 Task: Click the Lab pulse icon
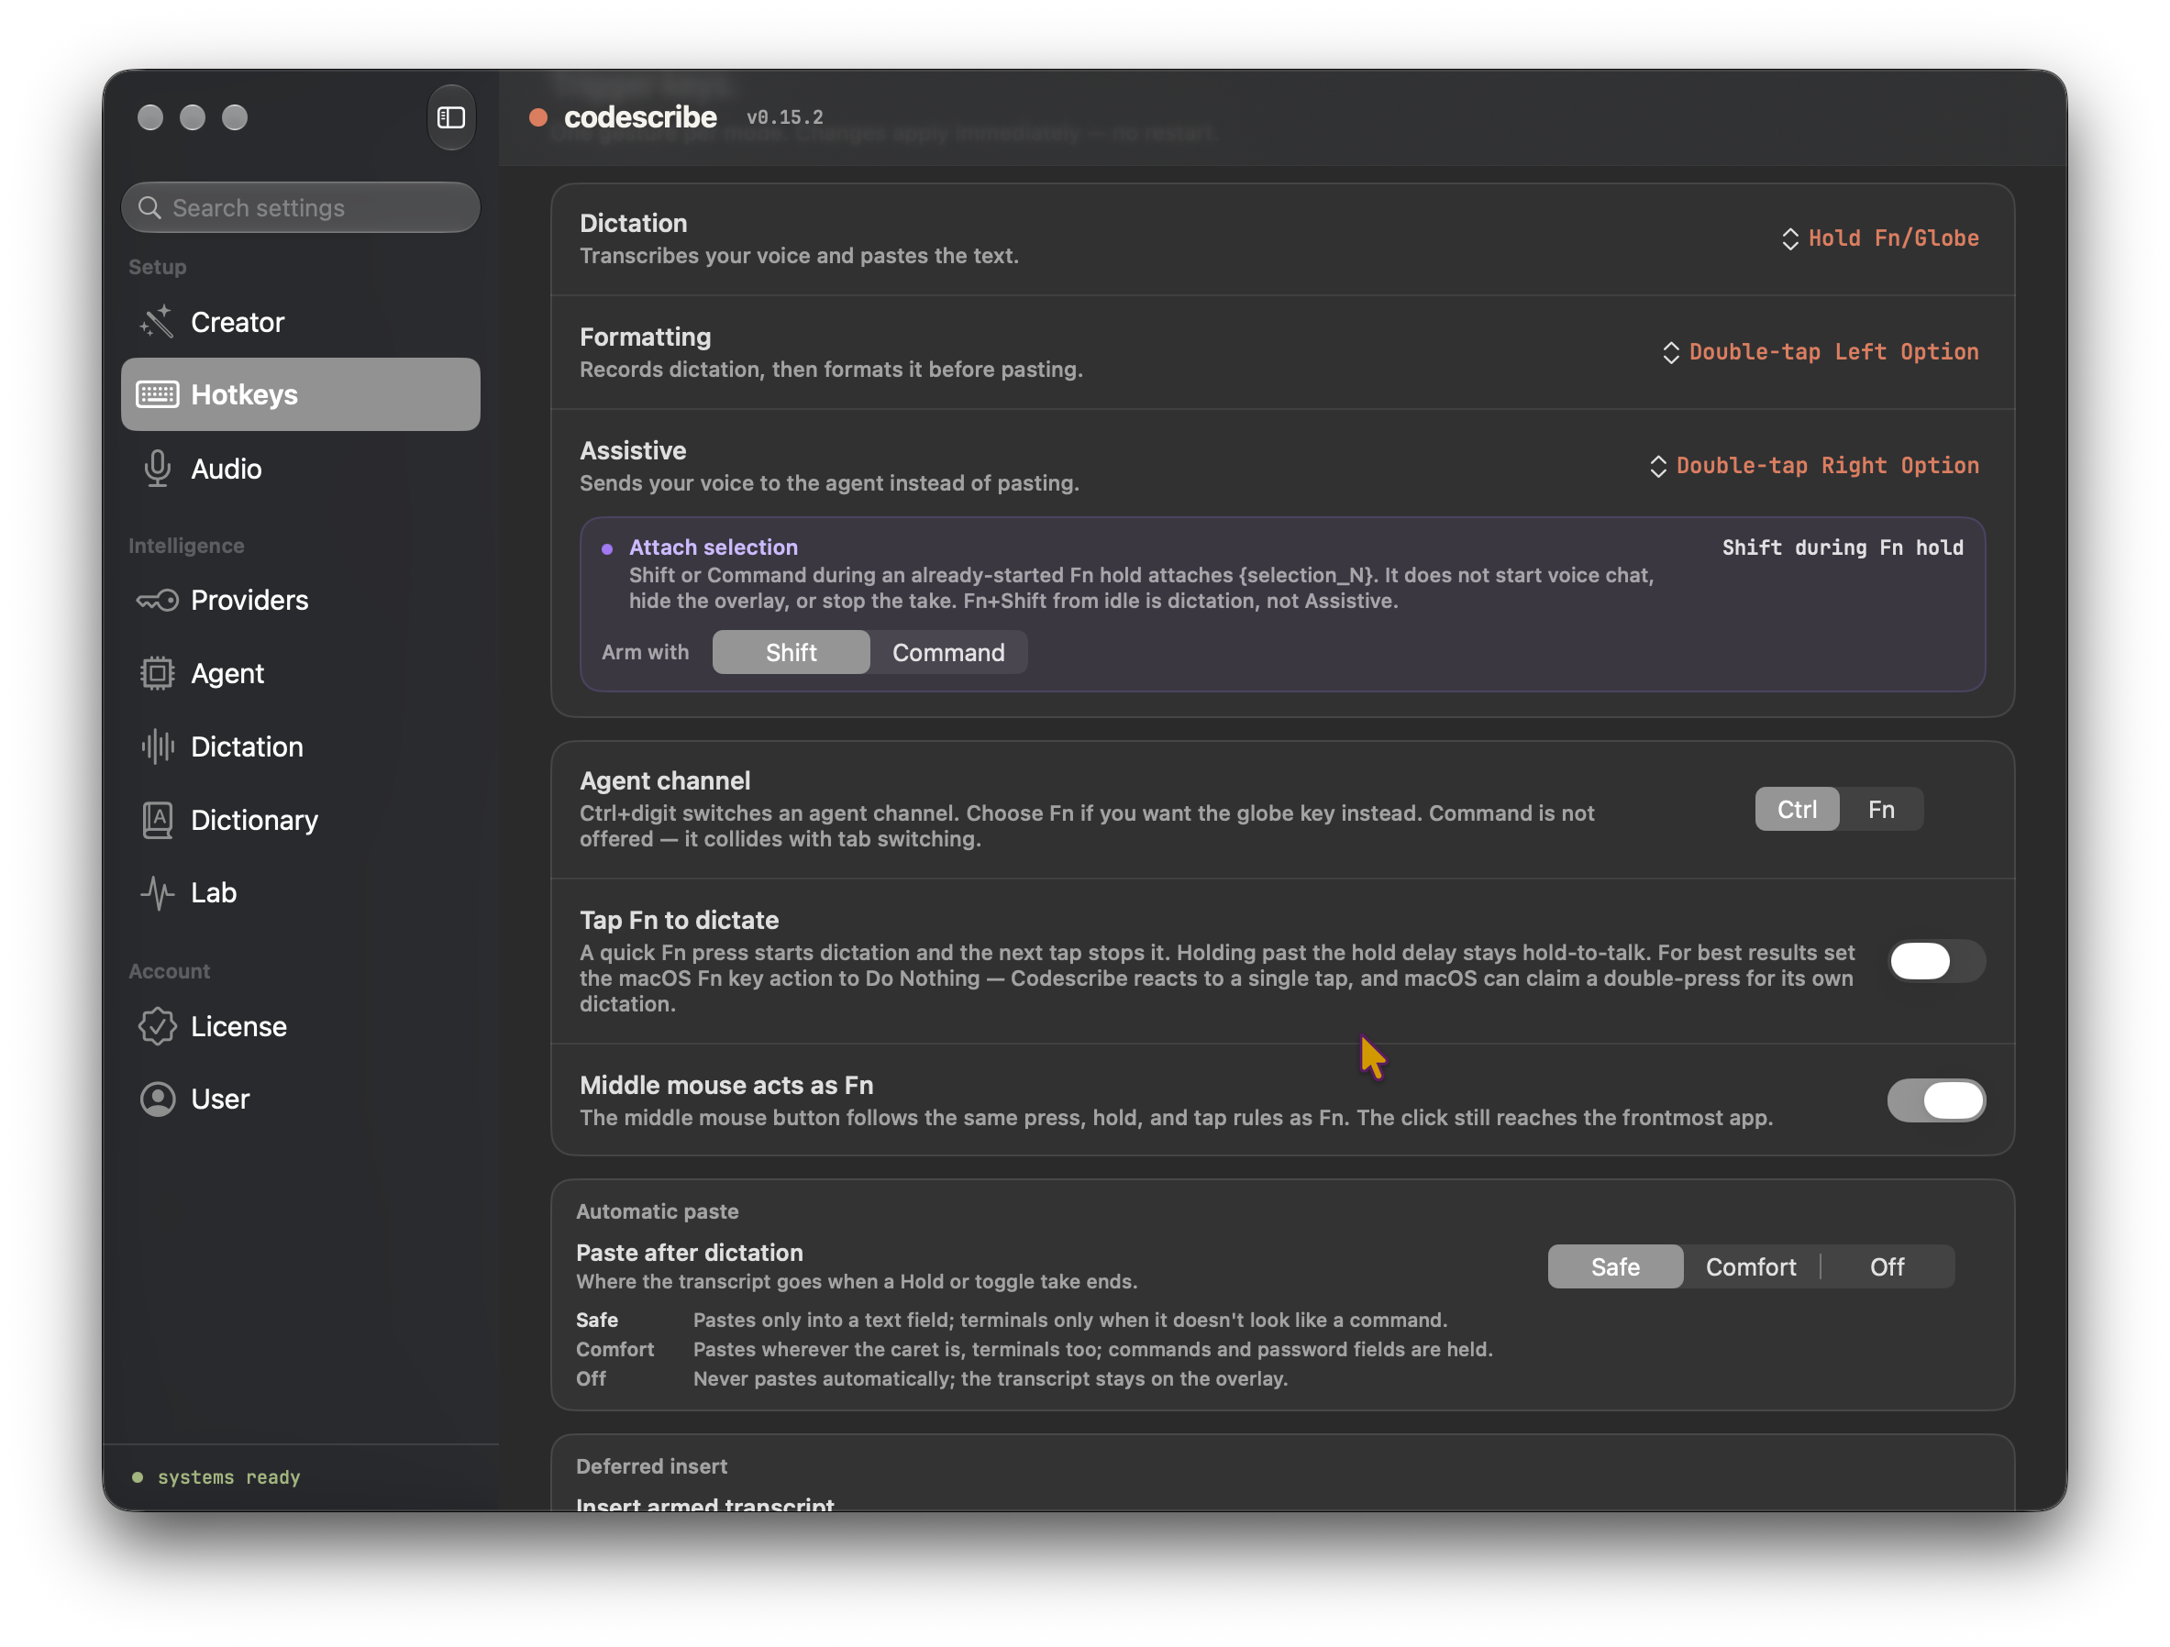click(x=157, y=892)
